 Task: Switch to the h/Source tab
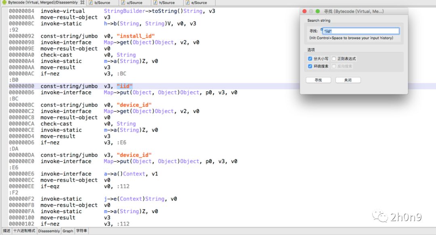tap(167, 3)
